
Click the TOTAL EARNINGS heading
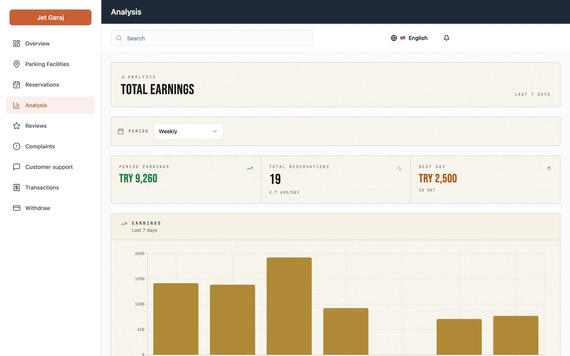click(x=157, y=89)
